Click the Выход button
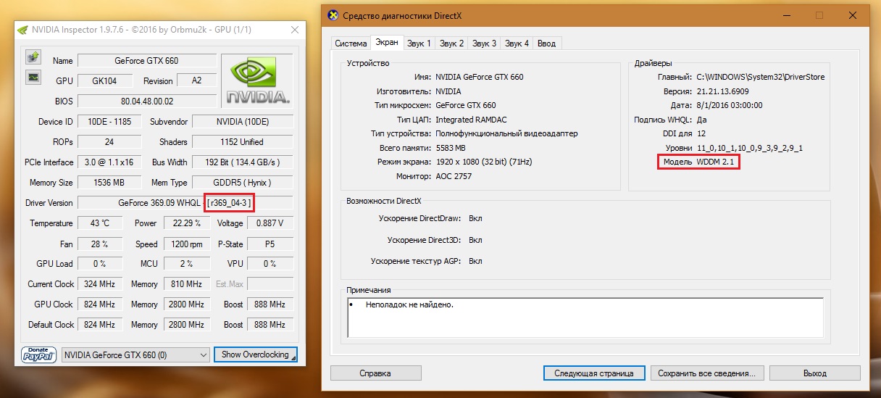Viewport: 881px width, 398px height. (x=815, y=373)
